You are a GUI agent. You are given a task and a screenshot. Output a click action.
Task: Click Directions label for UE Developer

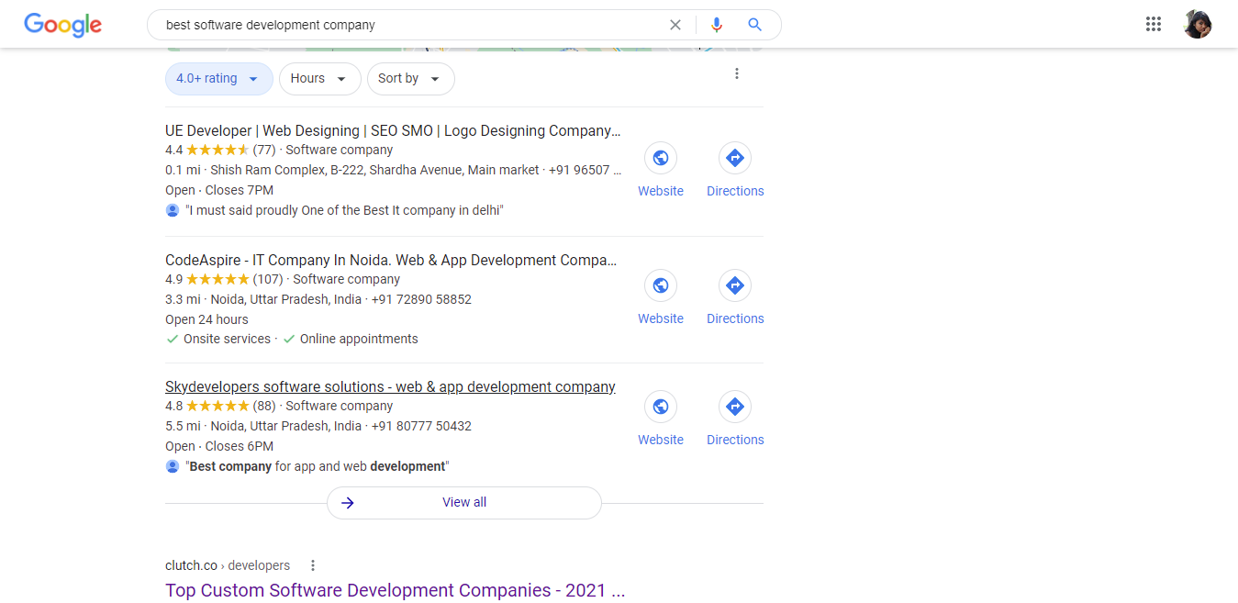tap(735, 191)
